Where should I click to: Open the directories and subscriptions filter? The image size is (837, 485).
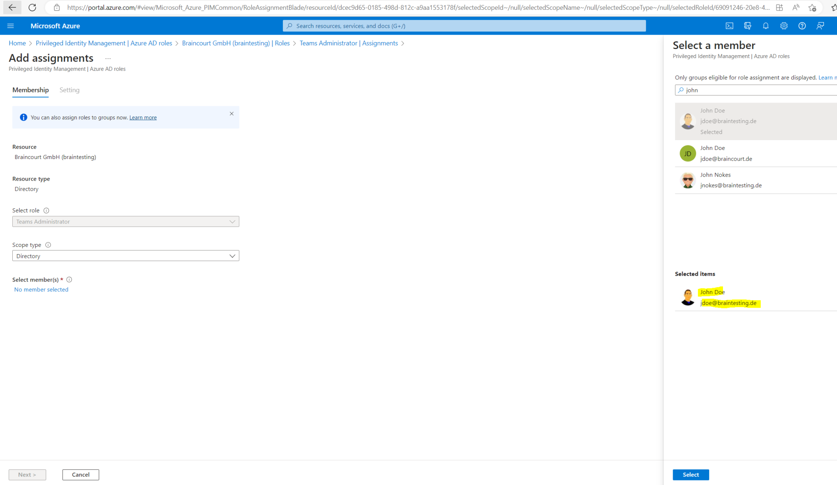[747, 25]
